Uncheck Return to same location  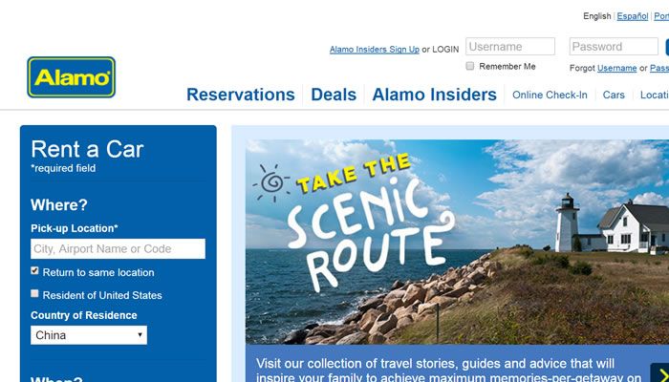(x=34, y=270)
